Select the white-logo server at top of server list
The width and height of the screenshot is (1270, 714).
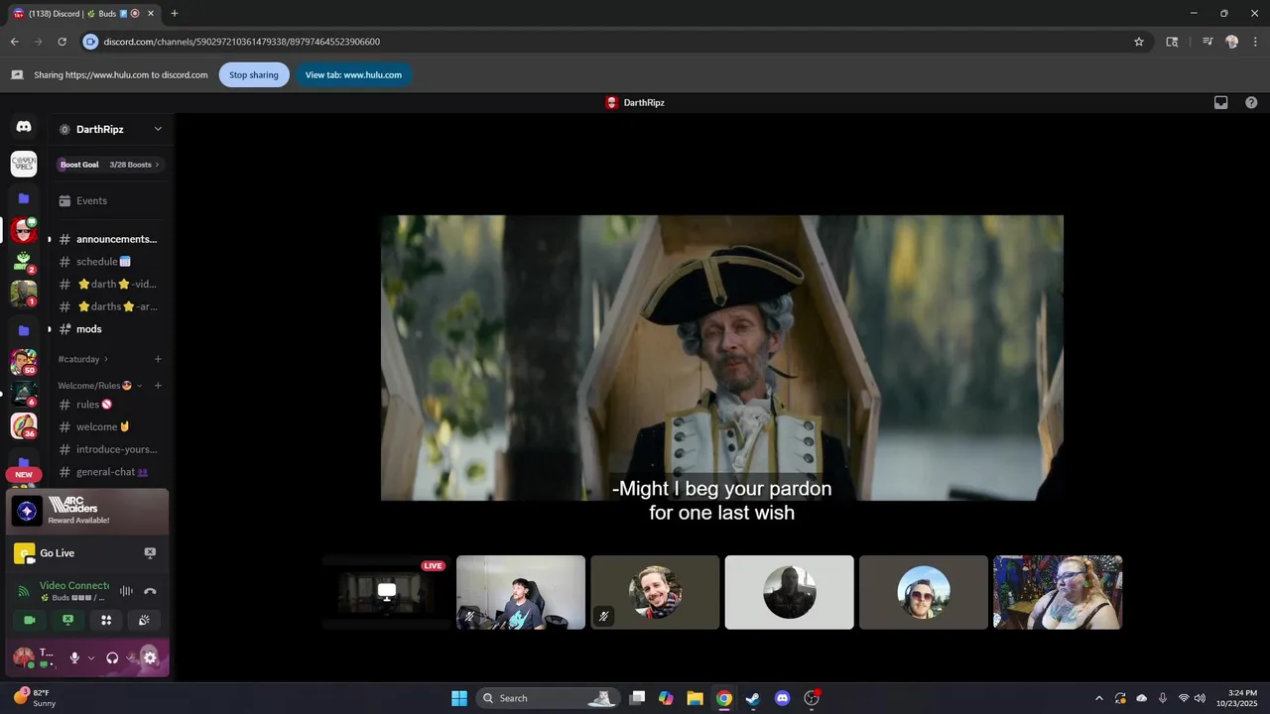24,164
